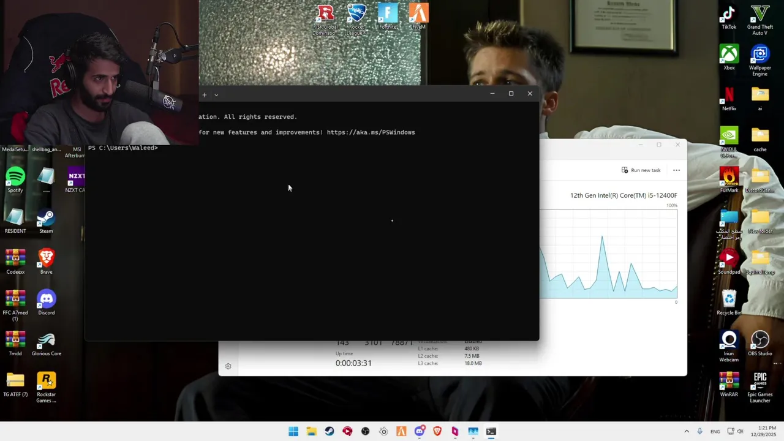Open Steam from the taskbar
Viewport: 784px width, 441px height.
tap(330, 431)
